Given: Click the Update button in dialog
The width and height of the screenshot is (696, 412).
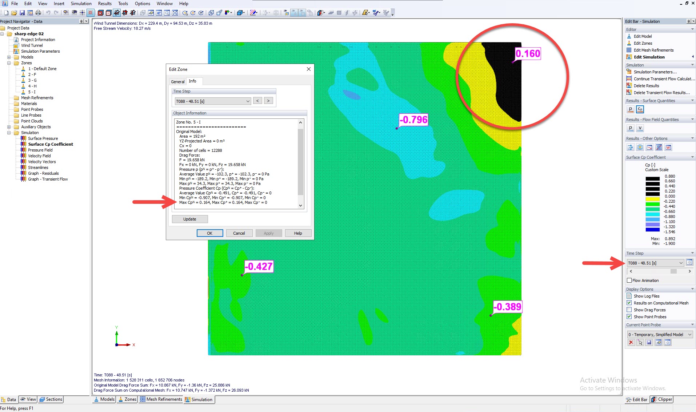Looking at the screenshot, I should tap(190, 219).
